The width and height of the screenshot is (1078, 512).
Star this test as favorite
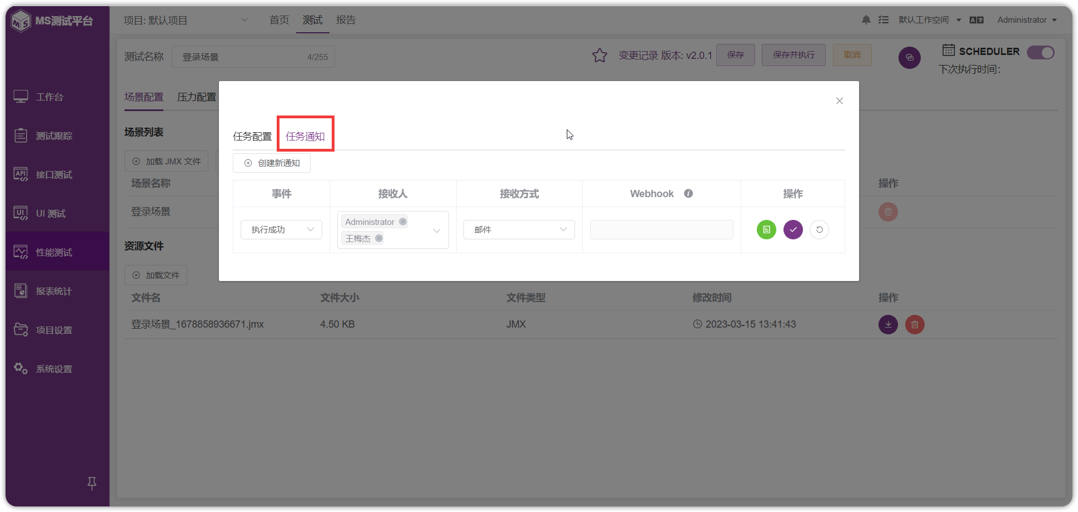coord(600,56)
